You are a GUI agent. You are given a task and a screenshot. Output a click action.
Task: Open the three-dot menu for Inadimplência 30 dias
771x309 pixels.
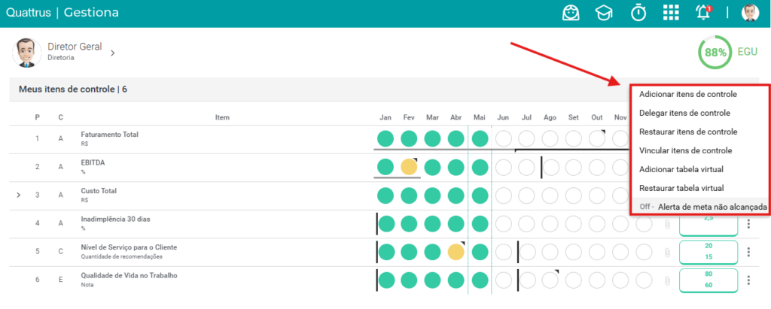click(x=748, y=224)
